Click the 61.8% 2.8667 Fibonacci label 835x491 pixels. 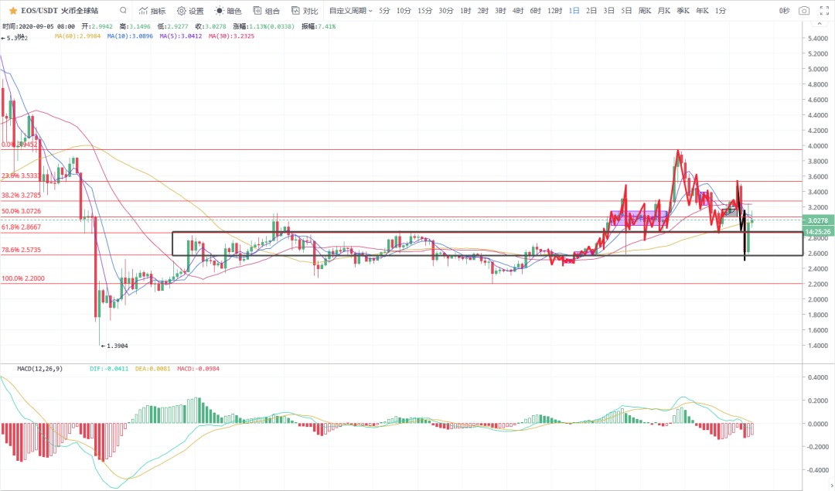point(21,227)
